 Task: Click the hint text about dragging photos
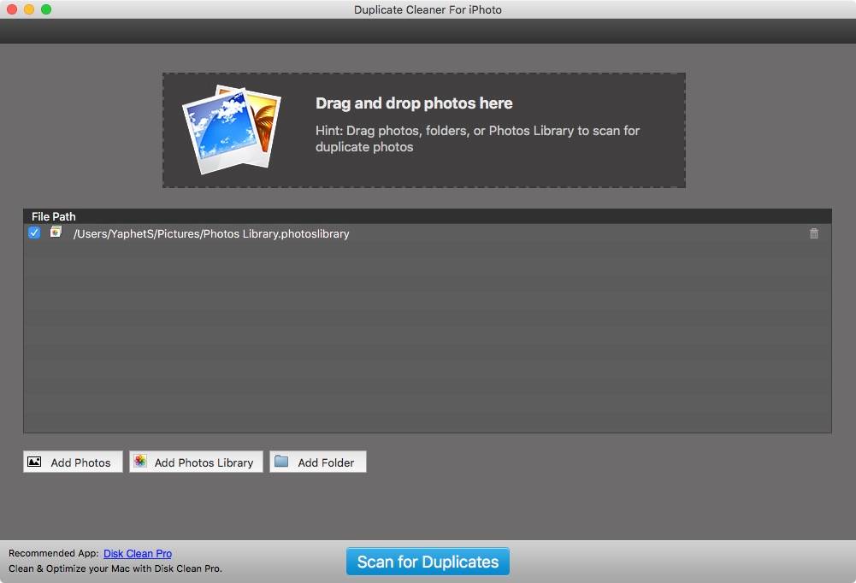tap(477, 138)
